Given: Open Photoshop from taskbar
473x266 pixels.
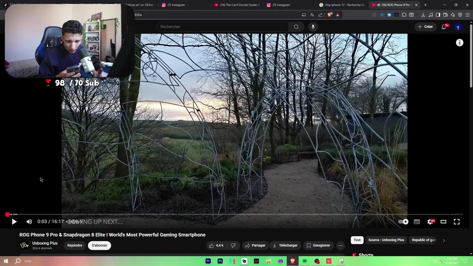Looking at the screenshot, I should pos(220,261).
